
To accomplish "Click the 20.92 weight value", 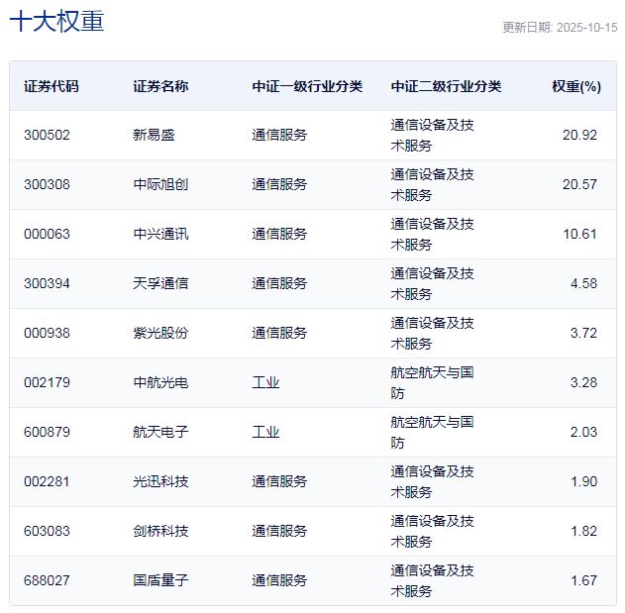I will click(x=579, y=135).
